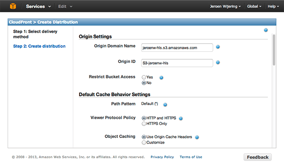Click the Object Caching label

120,137
